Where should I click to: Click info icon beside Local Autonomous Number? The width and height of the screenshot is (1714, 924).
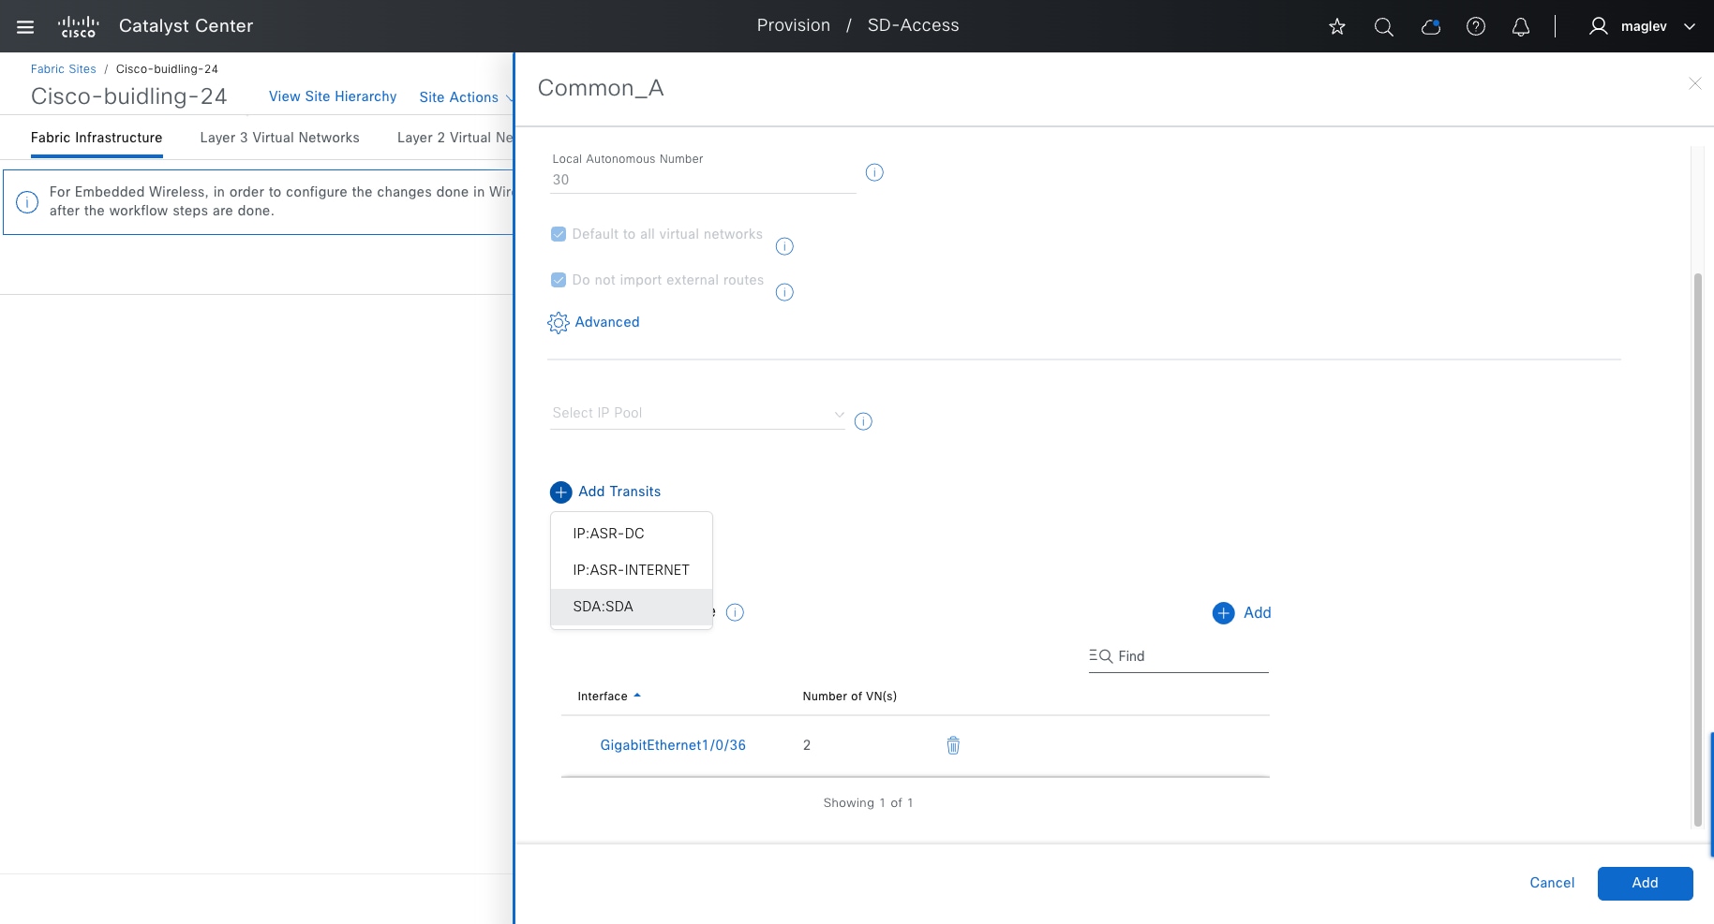coord(874,172)
